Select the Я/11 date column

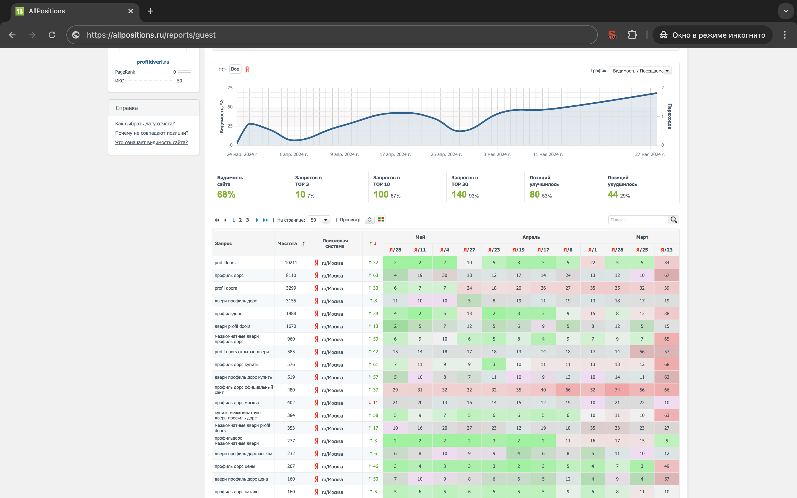coord(420,250)
